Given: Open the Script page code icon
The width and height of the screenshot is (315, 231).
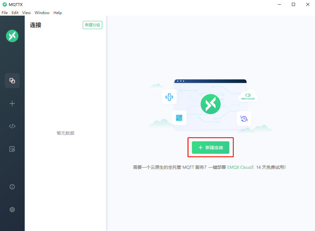Looking at the screenshot, I should click(x=12, y=126).
